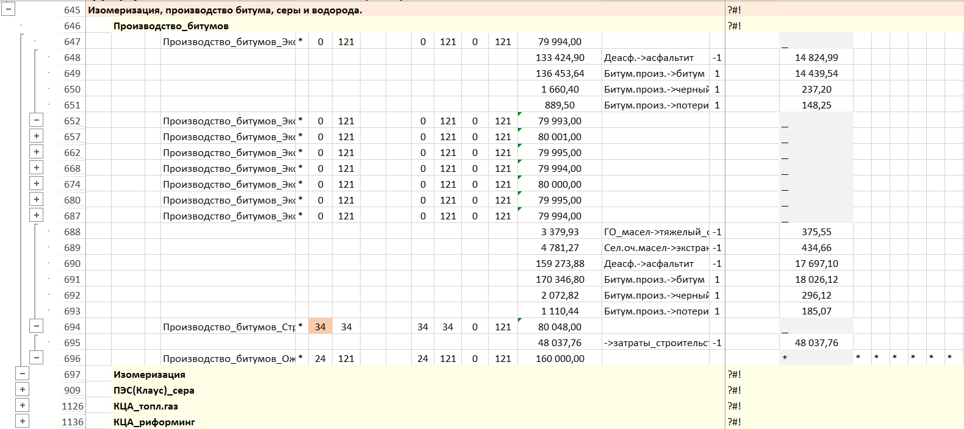
Task: Select row header 646
Action: click(x=72, y=26)
